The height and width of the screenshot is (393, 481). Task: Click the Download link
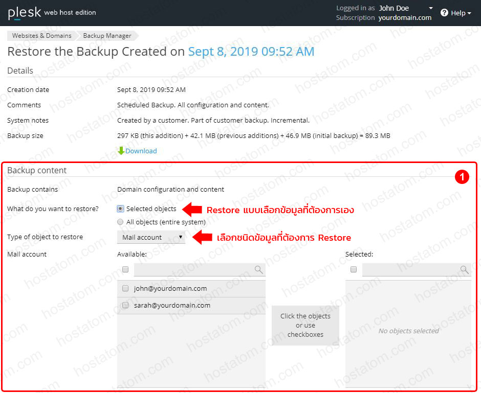[x=141, y=151]
